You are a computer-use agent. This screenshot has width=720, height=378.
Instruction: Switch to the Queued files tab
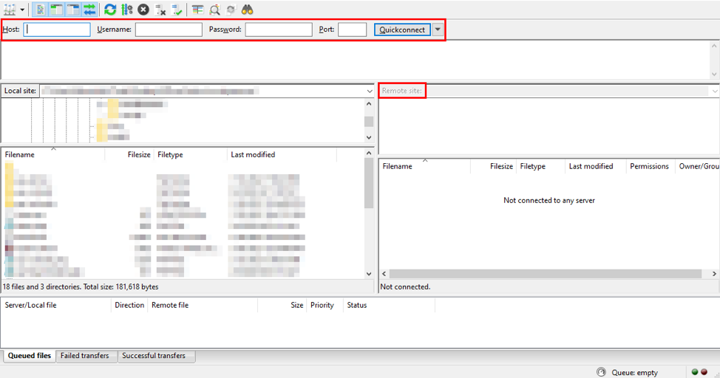tap(30, 356)
